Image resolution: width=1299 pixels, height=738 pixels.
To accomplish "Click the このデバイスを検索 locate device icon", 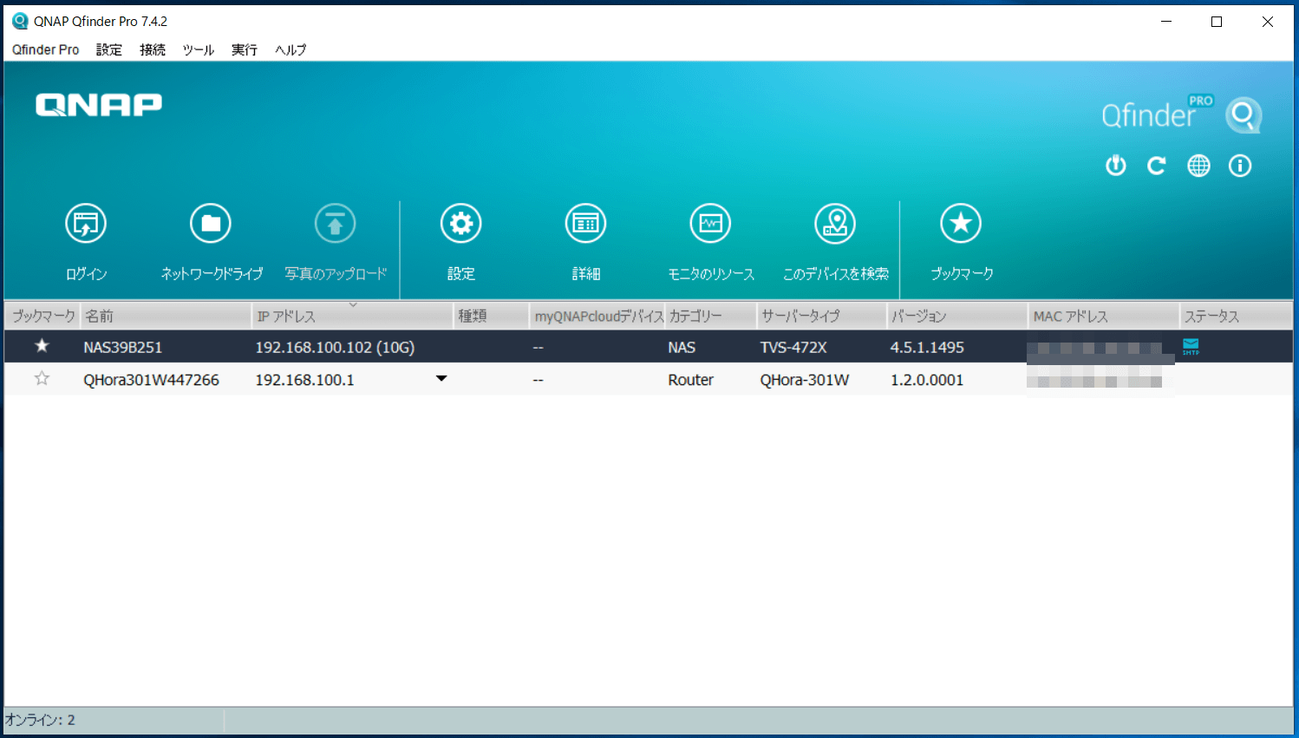I will (835, 224).
